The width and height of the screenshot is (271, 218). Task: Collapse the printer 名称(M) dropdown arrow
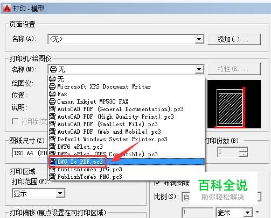coord(199,69)
